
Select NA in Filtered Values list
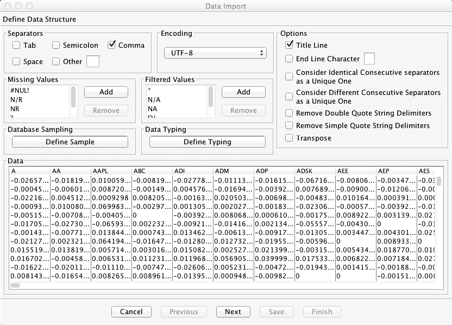tap(177, 109)
